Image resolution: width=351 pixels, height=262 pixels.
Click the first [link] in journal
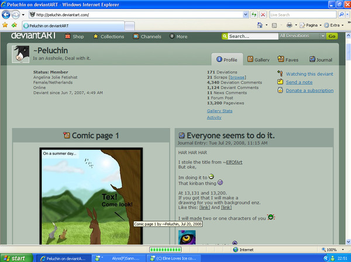click(x=205, y=208)
